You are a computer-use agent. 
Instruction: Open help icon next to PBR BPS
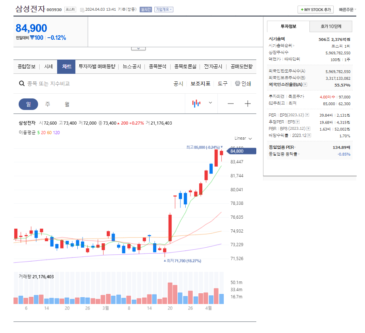[x=308, y=129]
